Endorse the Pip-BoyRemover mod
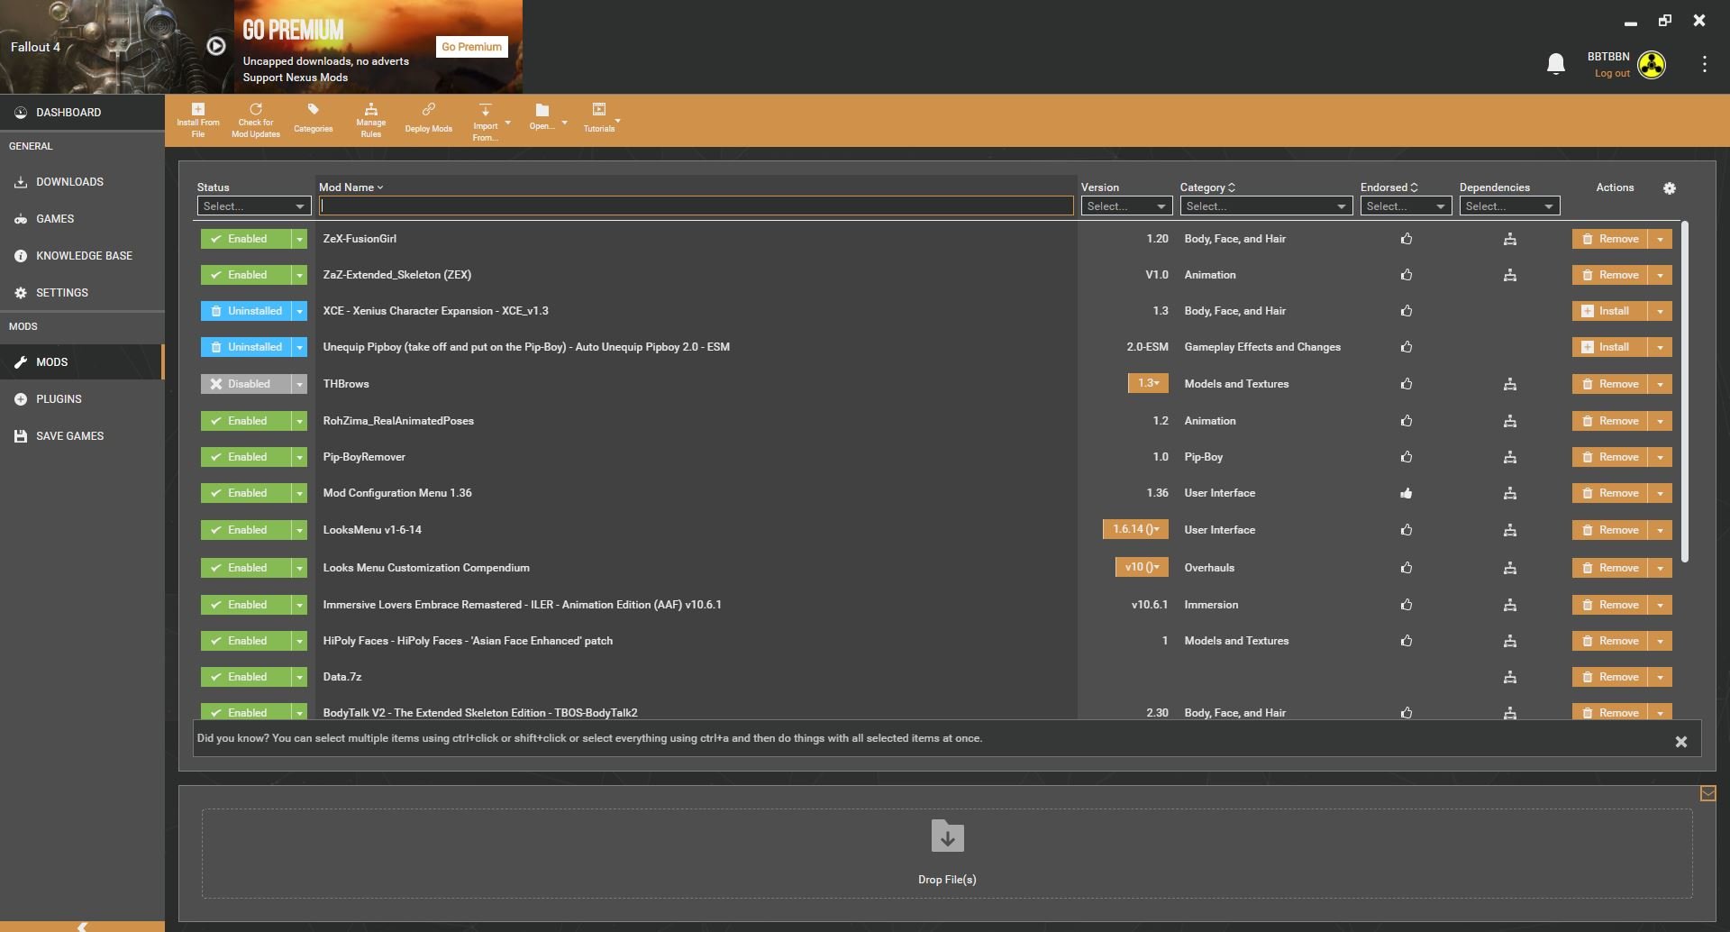Screen dimensions: 1730x932 [1407, 457]
